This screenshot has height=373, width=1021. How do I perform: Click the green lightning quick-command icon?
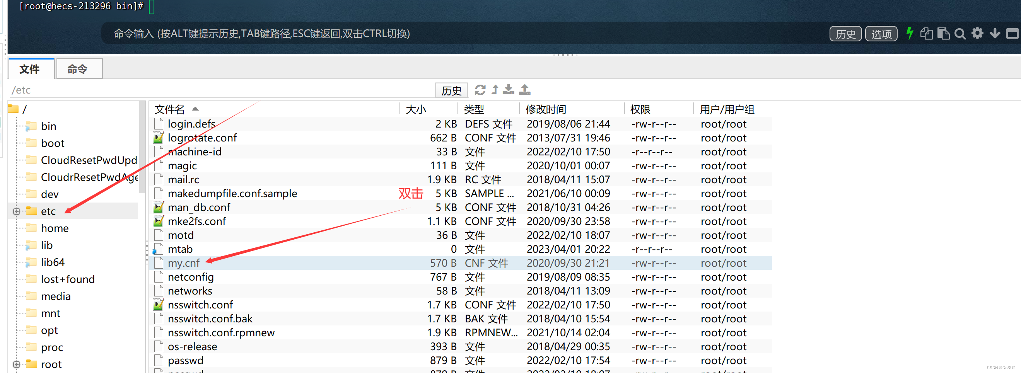pos(910,33)
